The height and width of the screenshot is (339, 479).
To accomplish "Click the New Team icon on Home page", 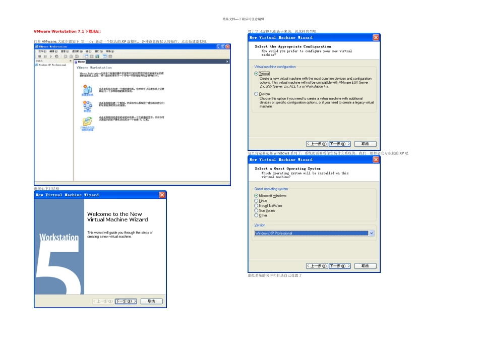I will tap(87, 105).
